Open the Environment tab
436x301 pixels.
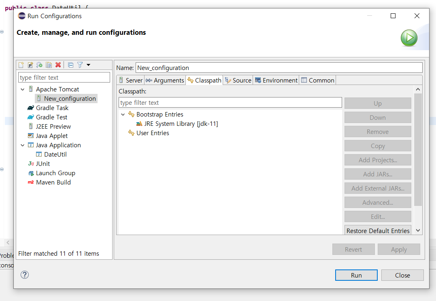click(x=276, y=80)
